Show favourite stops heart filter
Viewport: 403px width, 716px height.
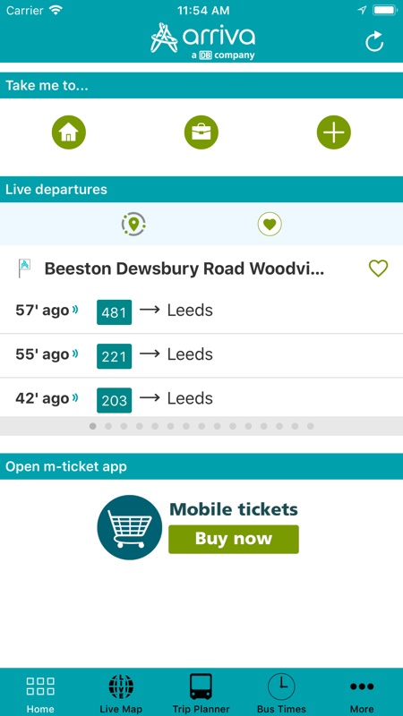[x=270, y=225]
